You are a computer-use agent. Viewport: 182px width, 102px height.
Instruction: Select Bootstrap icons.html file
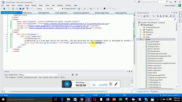point(156,61)
